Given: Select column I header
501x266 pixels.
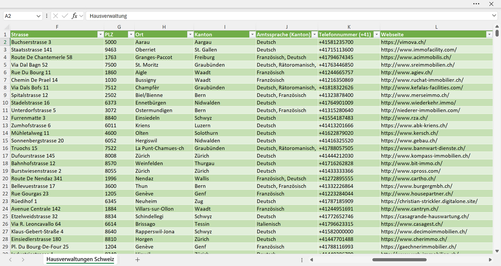Looking at the screenshot, I should [x=225, y=27].
